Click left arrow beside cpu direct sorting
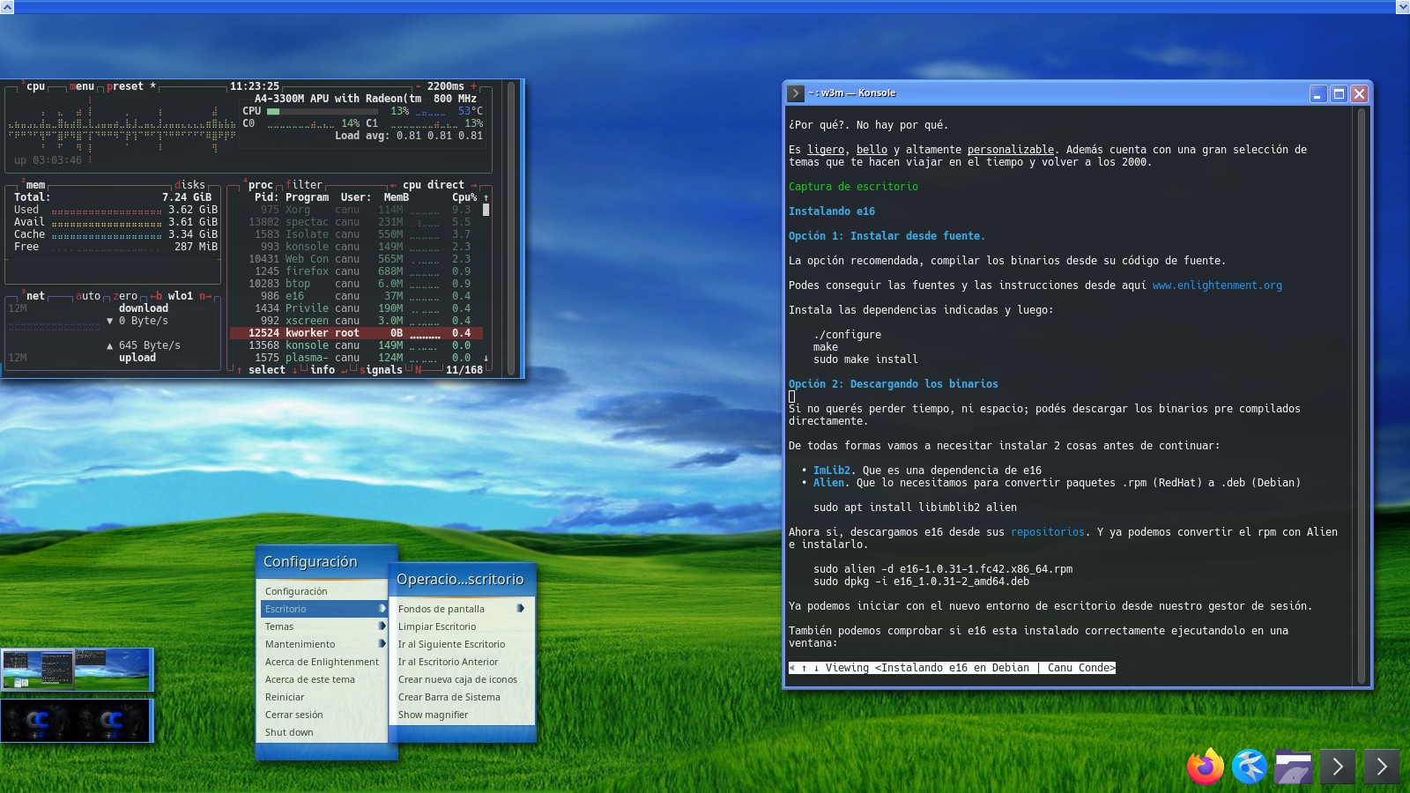The width and height of the screenshot is (1410, 793). (393, 185)
